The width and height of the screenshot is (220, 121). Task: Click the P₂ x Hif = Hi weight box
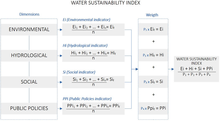(153, 55)
